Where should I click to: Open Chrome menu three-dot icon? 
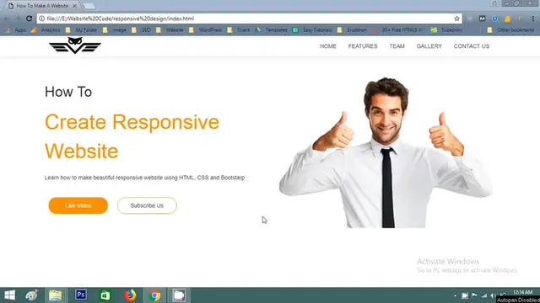click(532, 19)
